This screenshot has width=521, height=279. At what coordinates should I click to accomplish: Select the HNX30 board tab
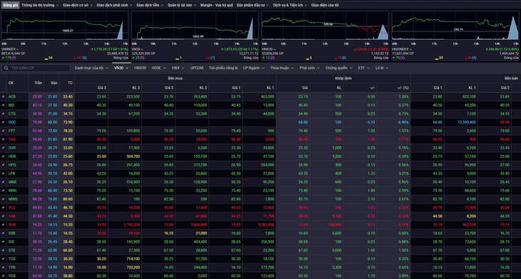click(140, 68)
